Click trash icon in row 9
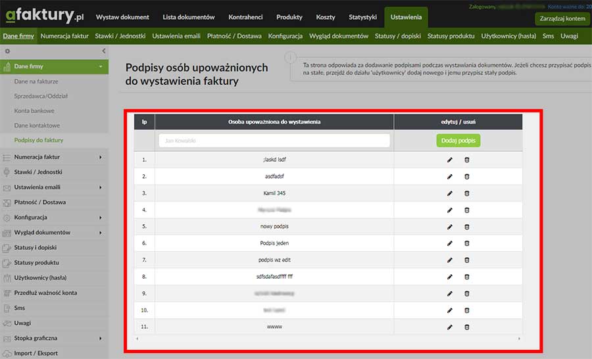 [466, 294]
